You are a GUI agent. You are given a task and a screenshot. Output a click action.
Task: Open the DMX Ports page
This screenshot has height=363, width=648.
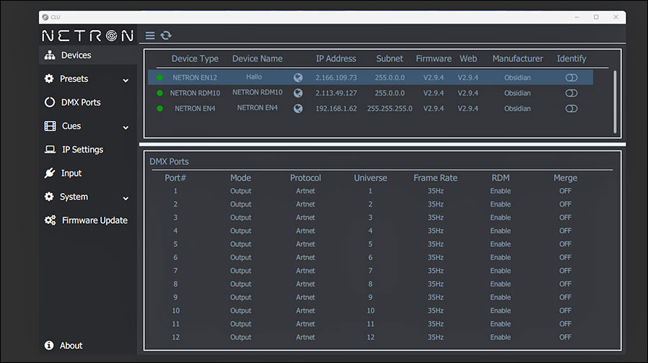click(x=80, y=102)
